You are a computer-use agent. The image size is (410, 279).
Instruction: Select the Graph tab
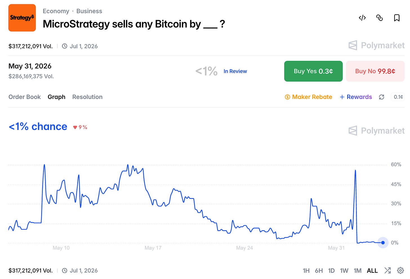(x=56, y=97)
